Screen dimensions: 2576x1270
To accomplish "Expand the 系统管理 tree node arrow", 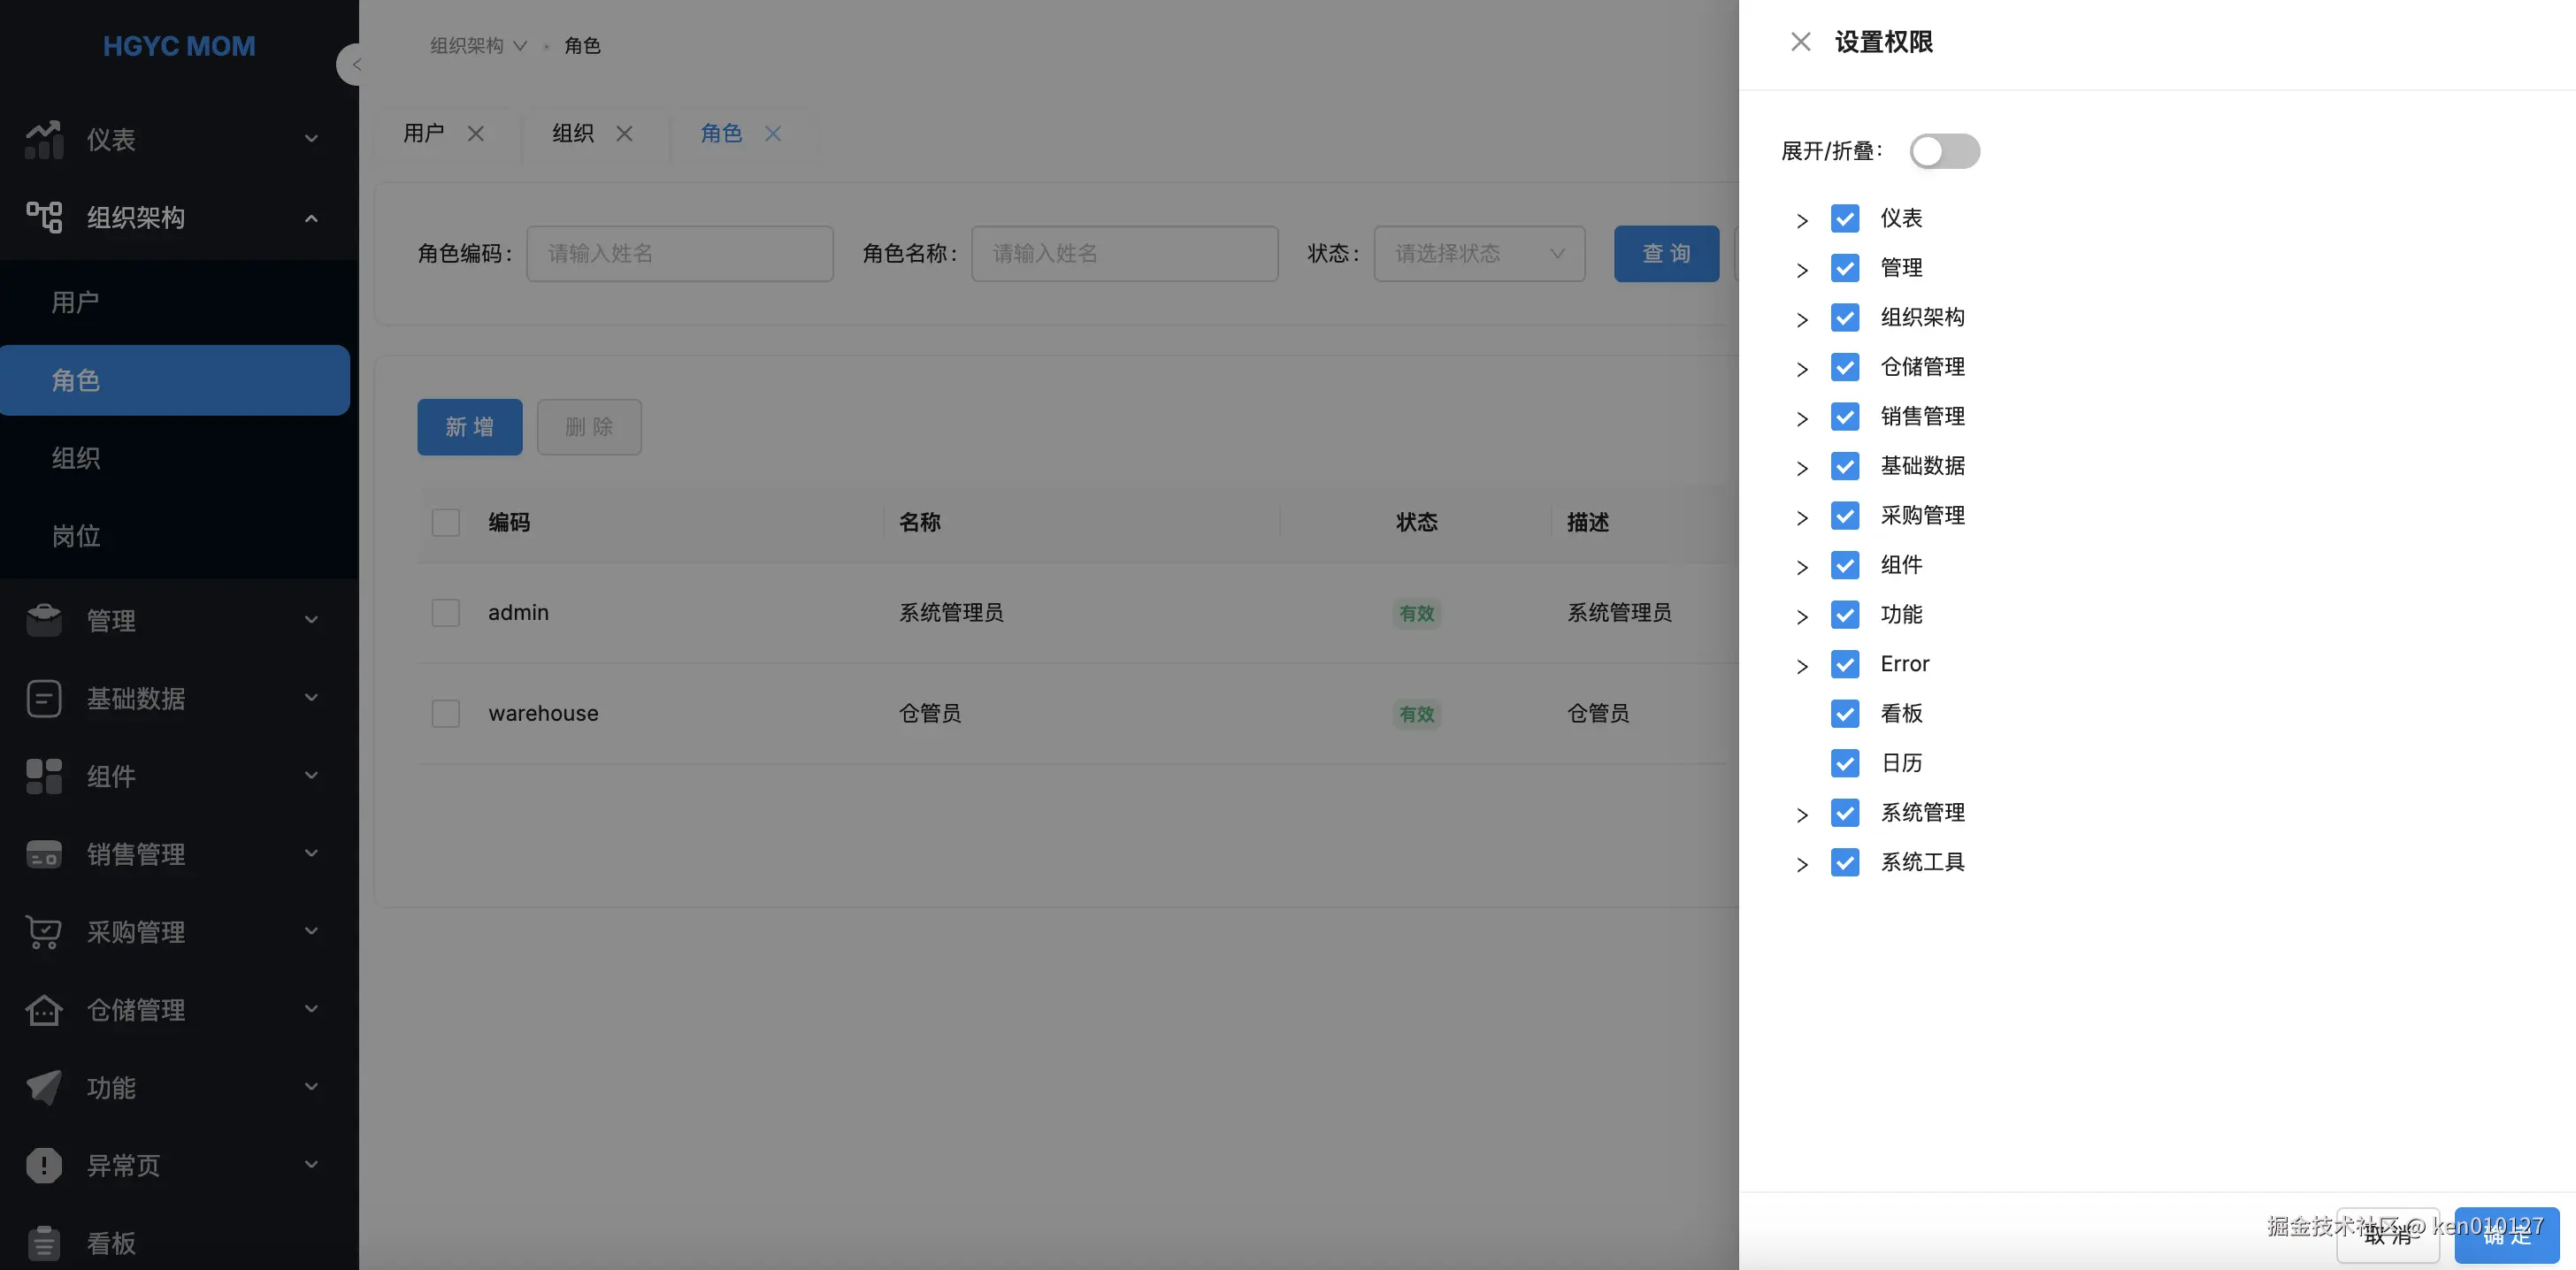I will pos(1801,815).
